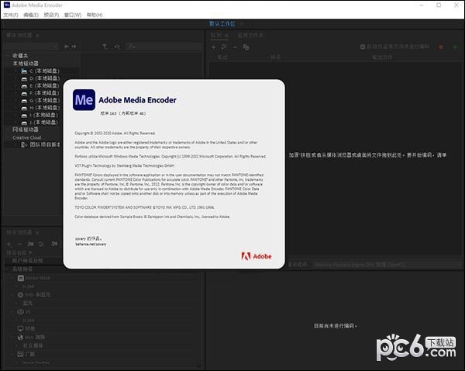
Task: Click the D: drive icon
Action: [x=24, y=78]
